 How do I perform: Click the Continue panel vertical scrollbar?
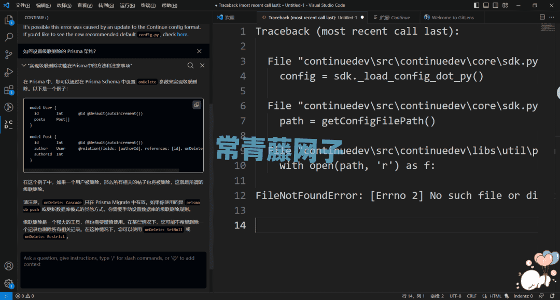(211, 185)
